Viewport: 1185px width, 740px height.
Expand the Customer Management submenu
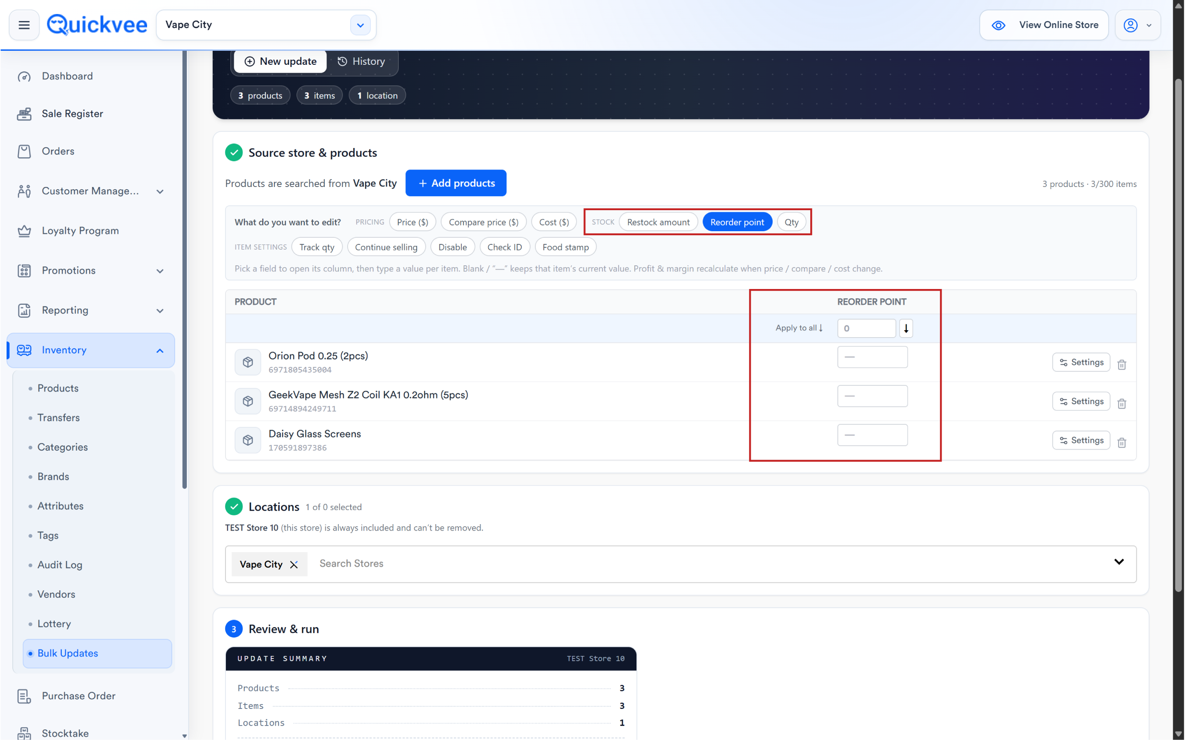tap(160, 191)
